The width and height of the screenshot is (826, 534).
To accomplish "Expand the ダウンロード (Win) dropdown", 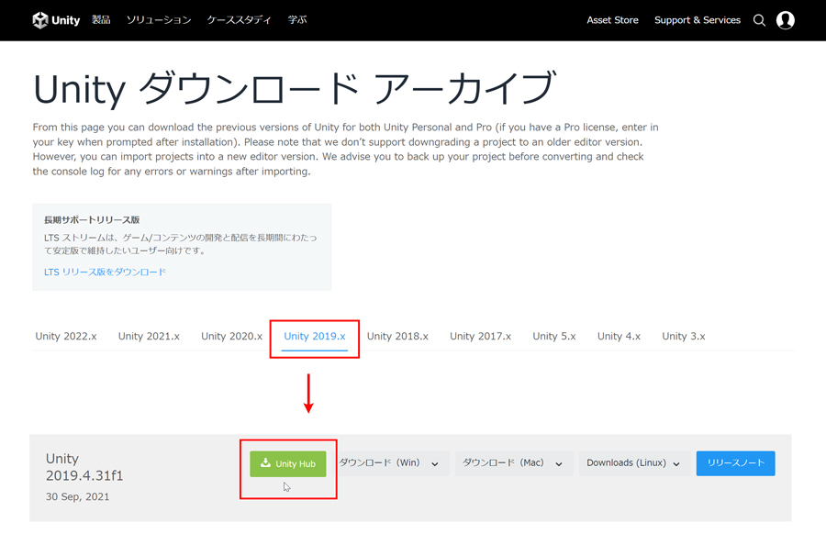I will pyautogui.click(x=389, y=463).
